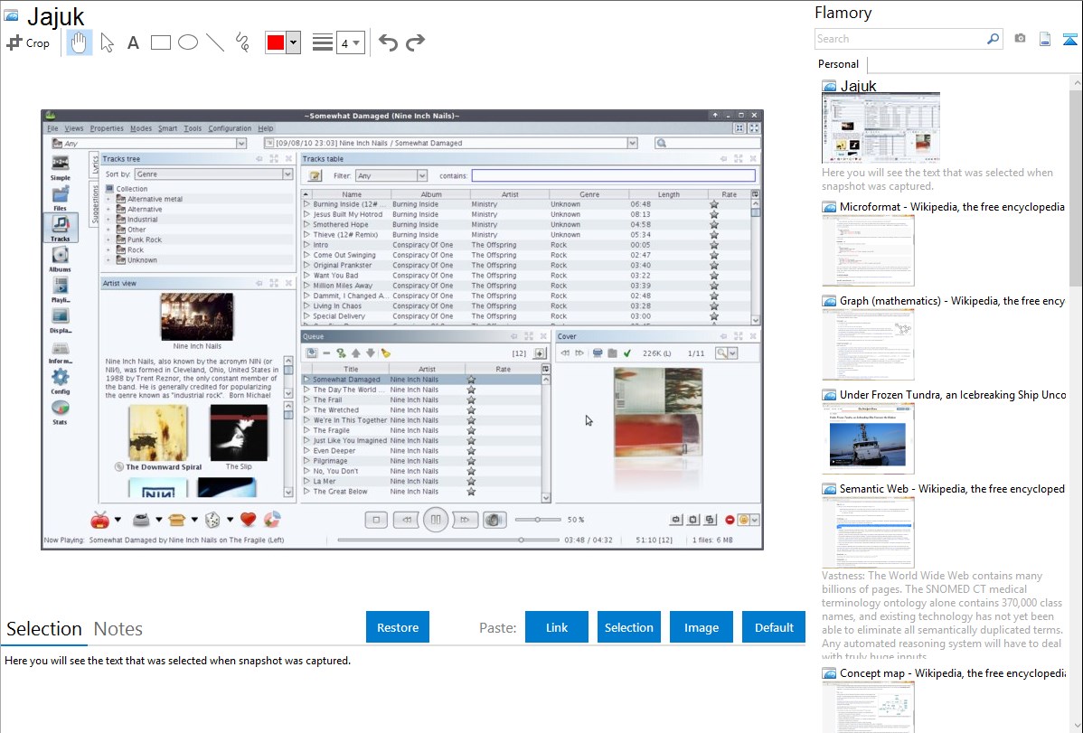Image resolution: width=1083 pixels, height=733 pixels.
Task: Activate the hand pan tool
Action: point(79,42)
